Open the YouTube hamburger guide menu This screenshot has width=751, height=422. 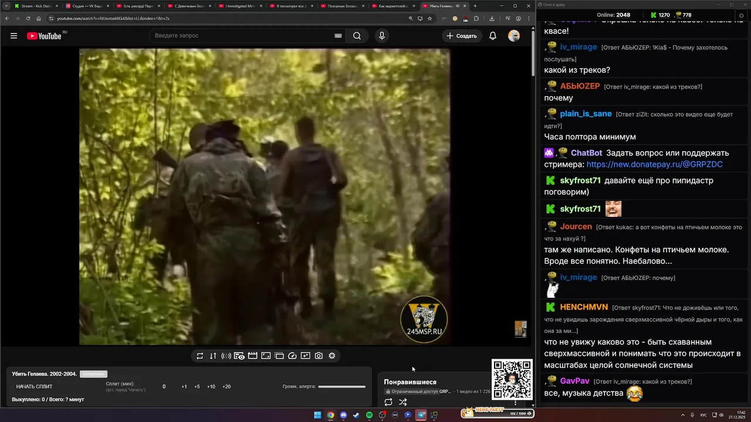click(x=13, y=36)
